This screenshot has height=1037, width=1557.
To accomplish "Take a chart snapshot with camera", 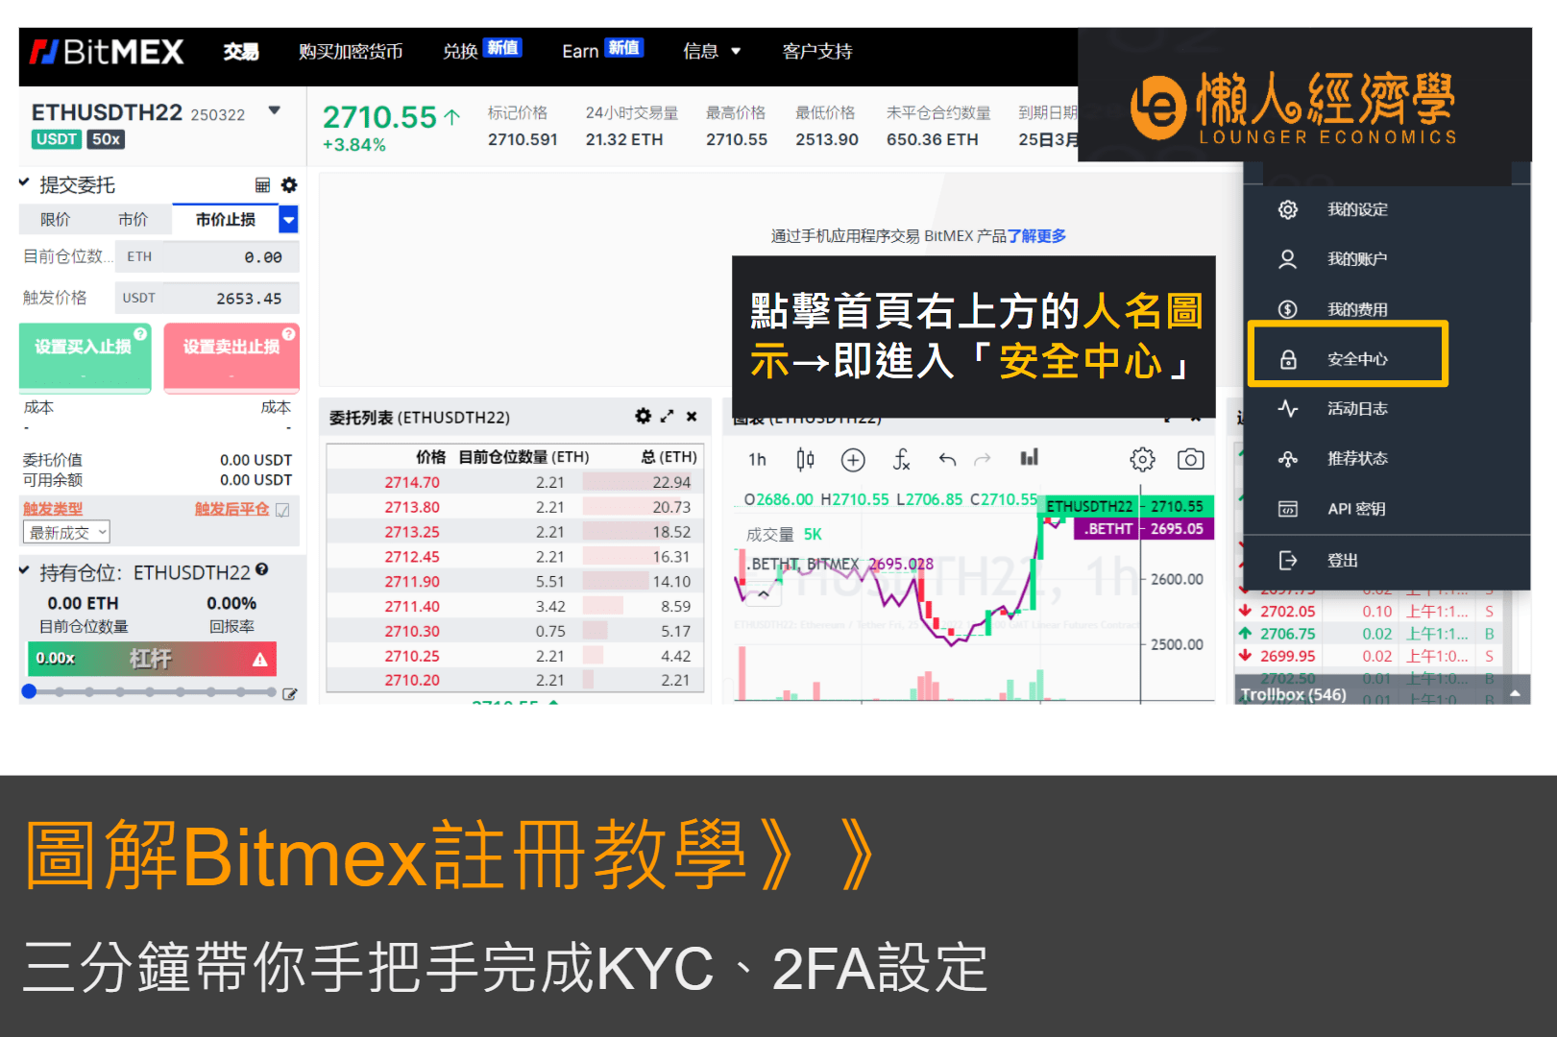I will pyautogui.click(x=1190, y=460).
